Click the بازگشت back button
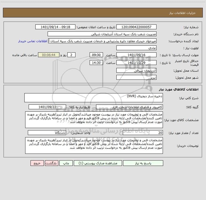Screen dimensions: 206x200 [x=51, y=163]
